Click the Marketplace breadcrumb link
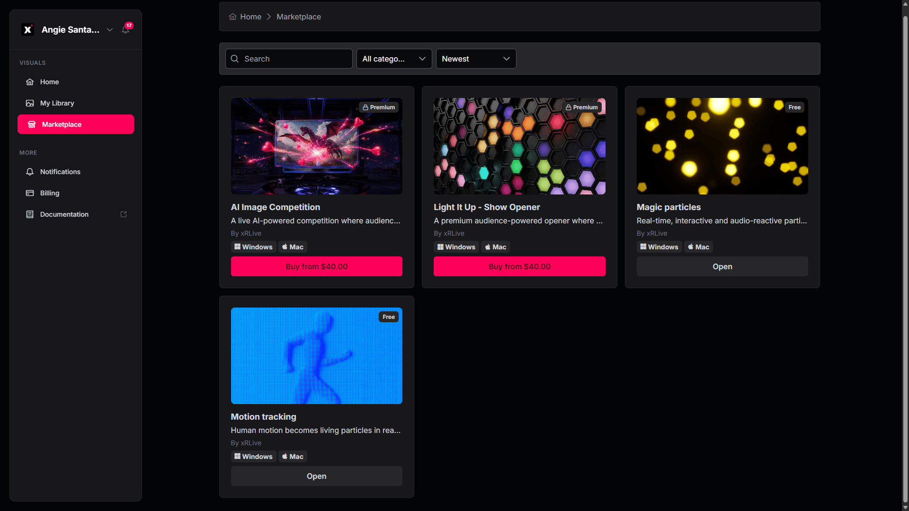Image resolution: width=909 pixels, height=511 pixels. [299, 17]
